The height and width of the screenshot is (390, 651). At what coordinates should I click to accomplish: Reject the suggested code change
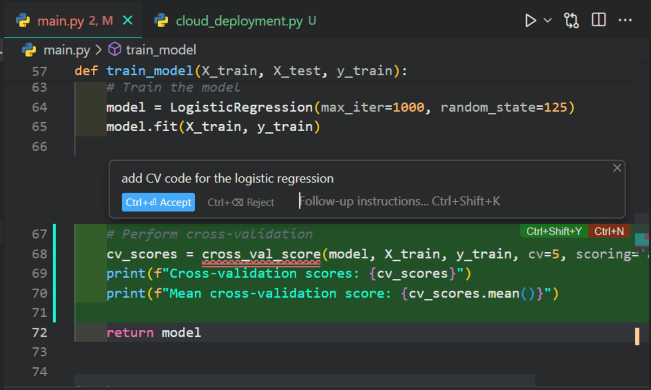pos(241,202)
